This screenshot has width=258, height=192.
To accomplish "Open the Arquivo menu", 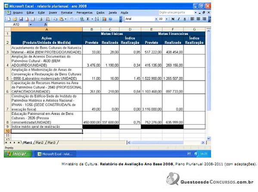I will (18, 12).
